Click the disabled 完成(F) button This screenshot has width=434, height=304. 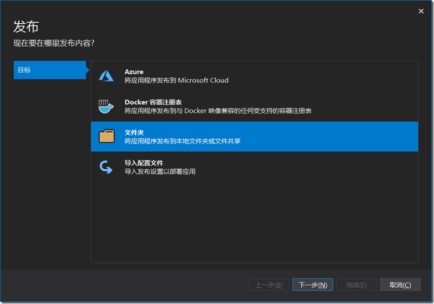(357, 285)
